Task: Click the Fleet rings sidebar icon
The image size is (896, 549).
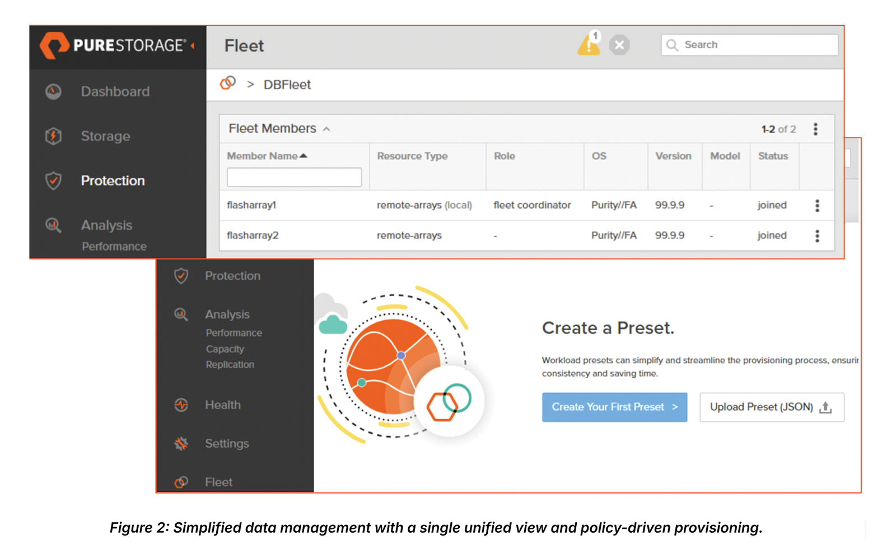Action: coord(181,482)
